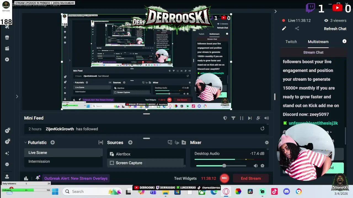Toggle the REC recording button

(224, 178)
